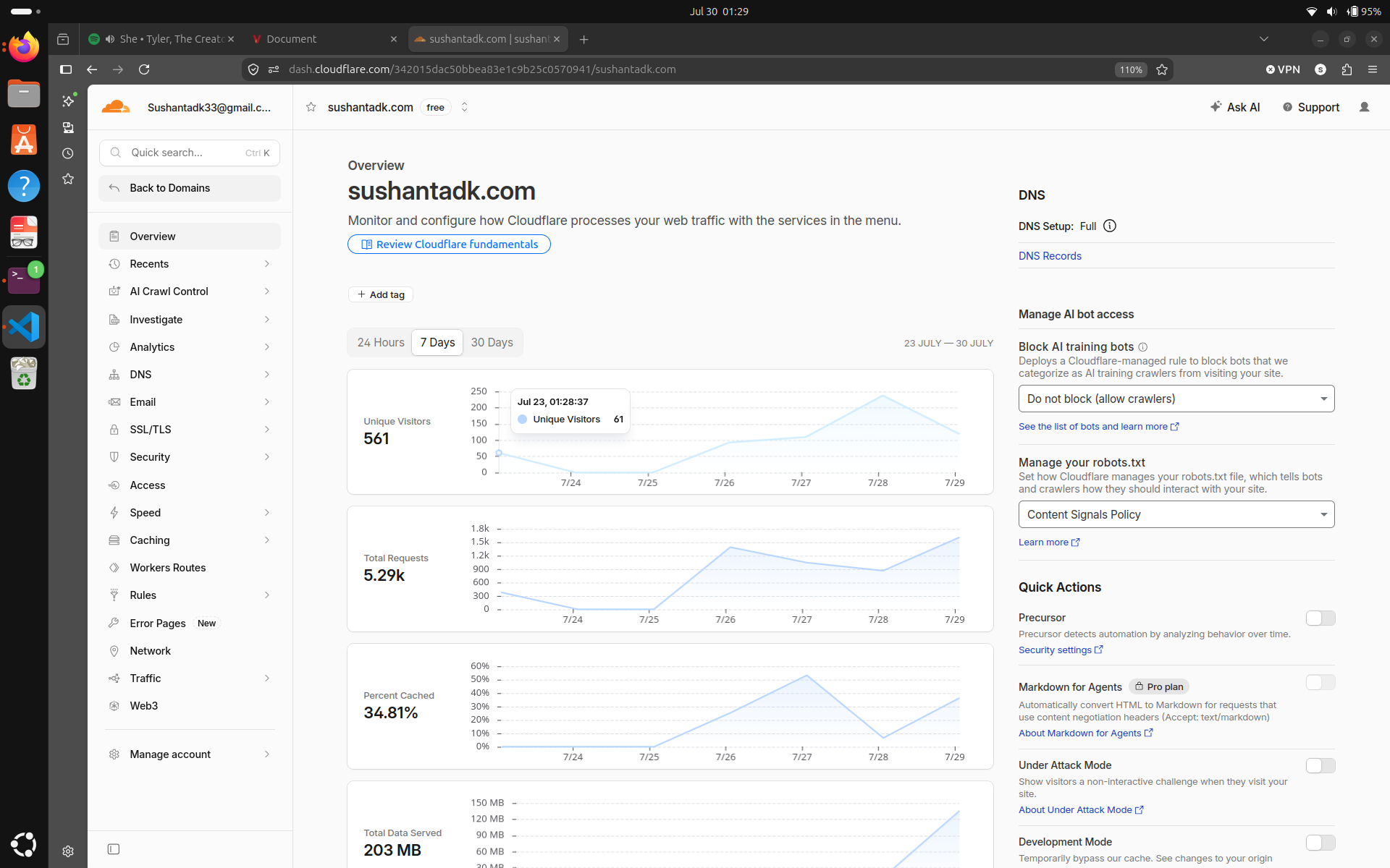Toggle the Precursor switch

[1320, 618]
